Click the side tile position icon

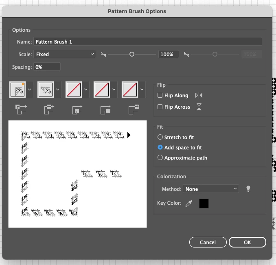(49, 110)
